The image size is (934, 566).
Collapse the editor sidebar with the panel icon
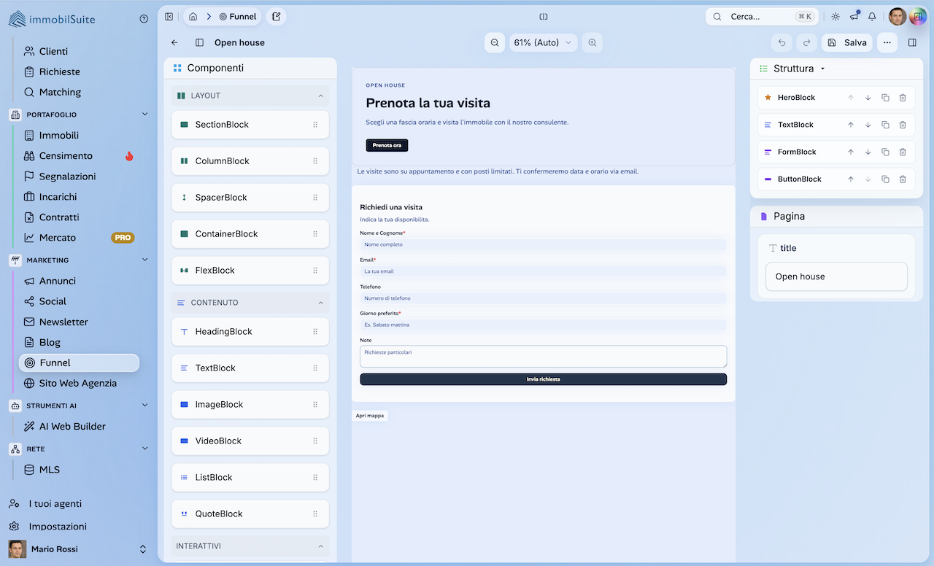pos(199,42)
